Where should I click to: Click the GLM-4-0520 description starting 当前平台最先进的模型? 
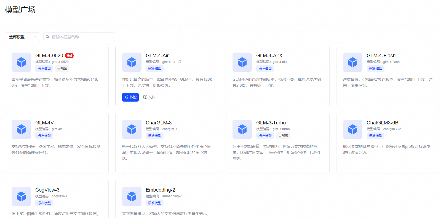coord(55,82)
